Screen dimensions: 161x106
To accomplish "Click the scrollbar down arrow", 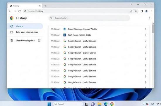I will (x=153, y=87).
